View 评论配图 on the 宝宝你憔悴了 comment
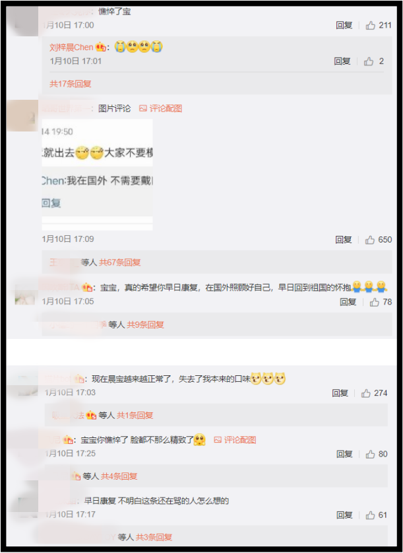Screen dimensions: 403x553 coord(235,440)
